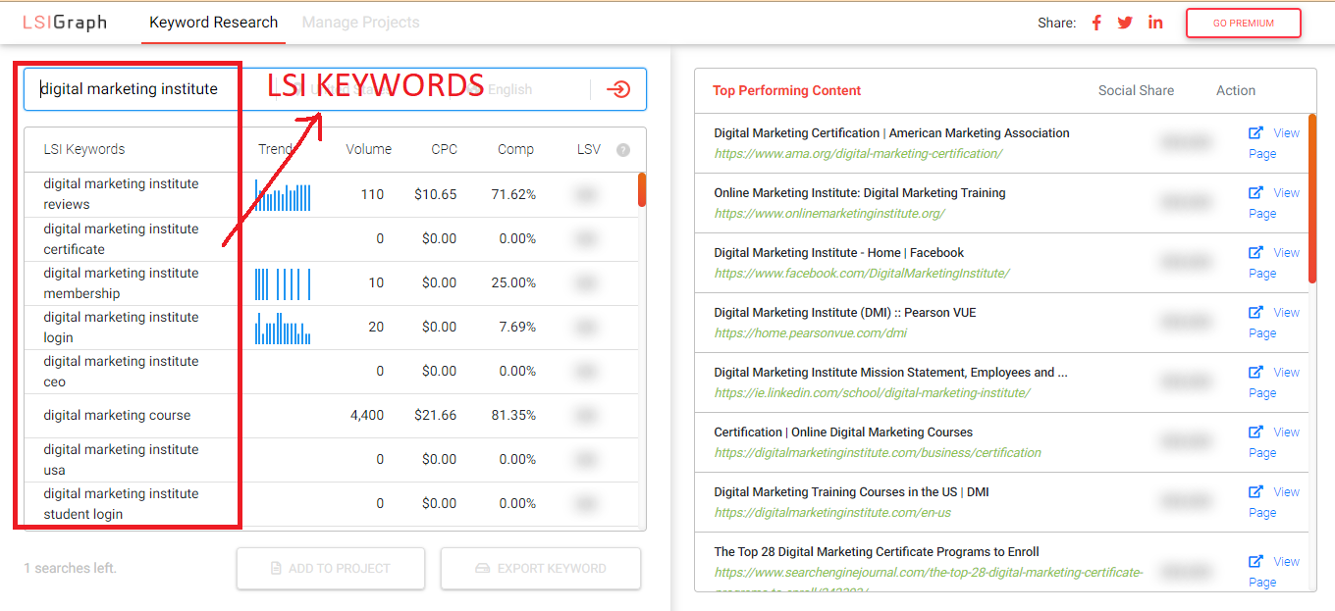The image size is (1335, 611).
Task: Open ama.org digital-marketing-certification URL
Action: click(858, 153)
